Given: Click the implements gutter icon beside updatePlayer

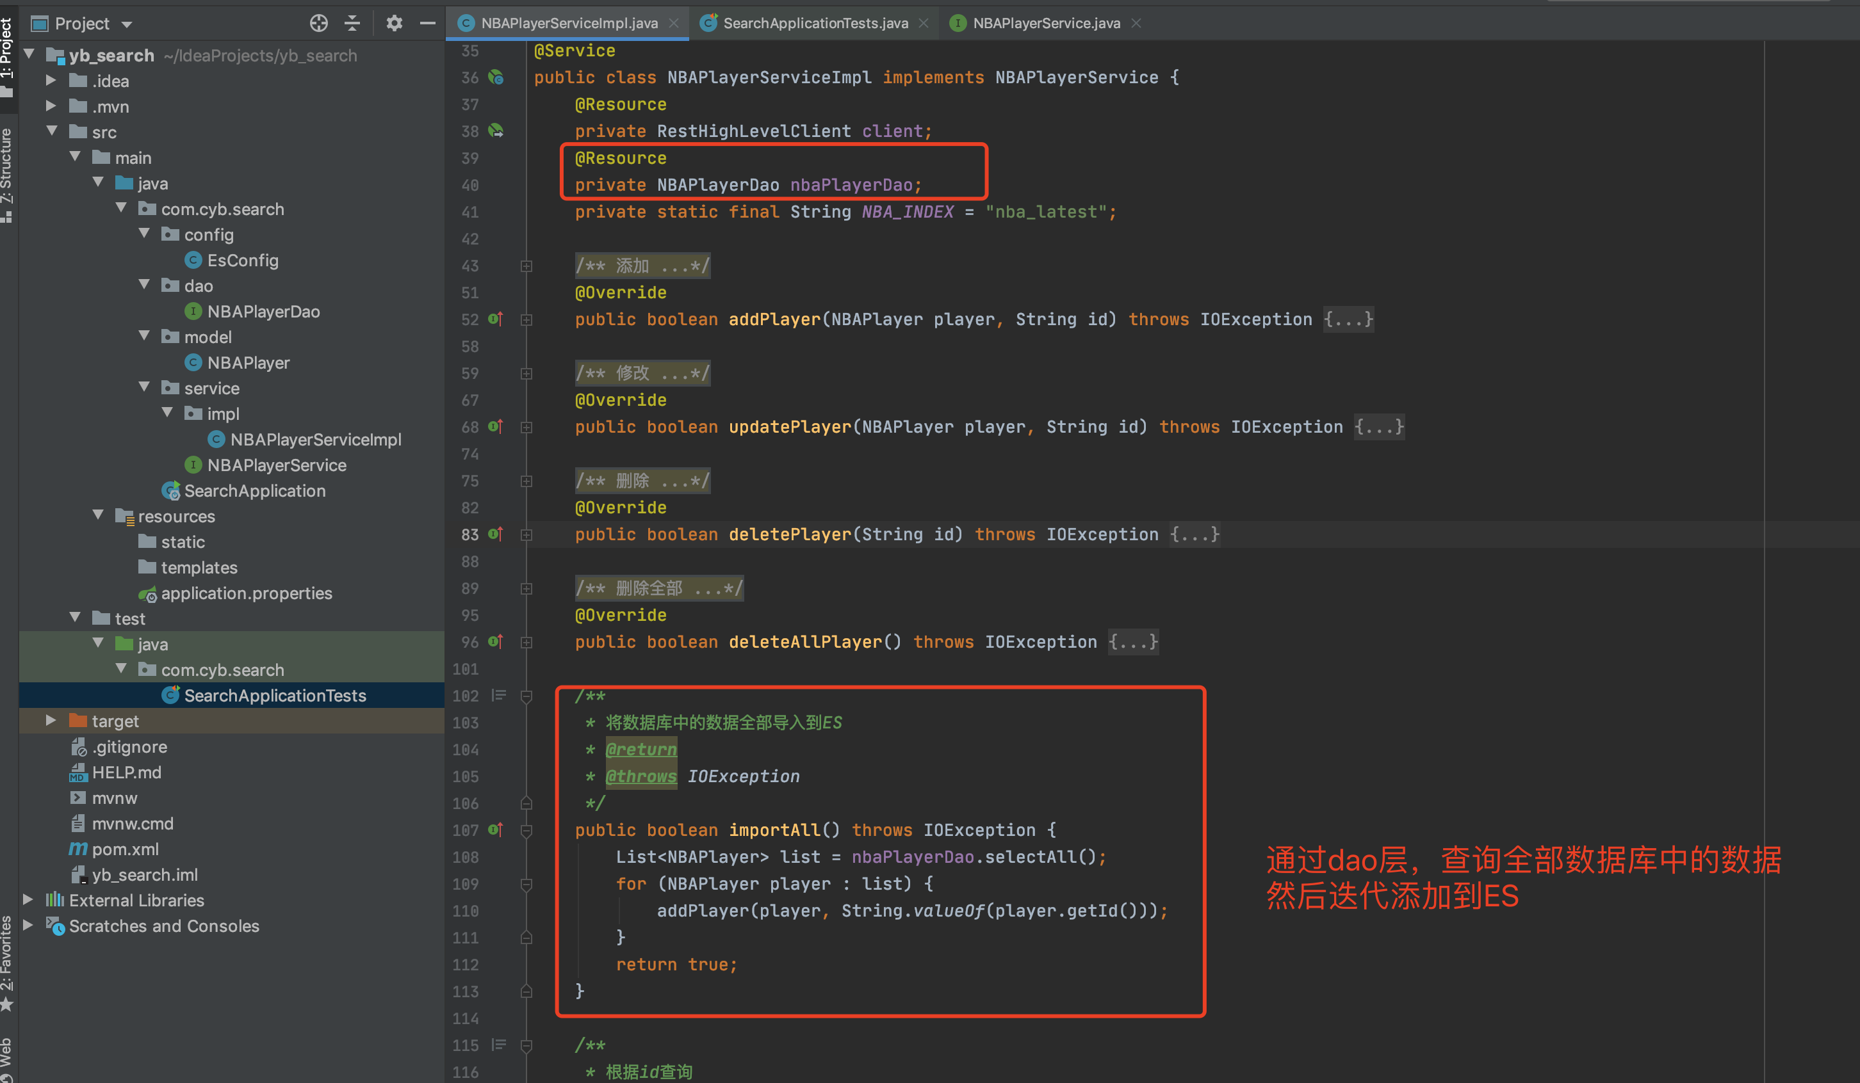Looking at the screenshot, I should click(x=496, y=427).
